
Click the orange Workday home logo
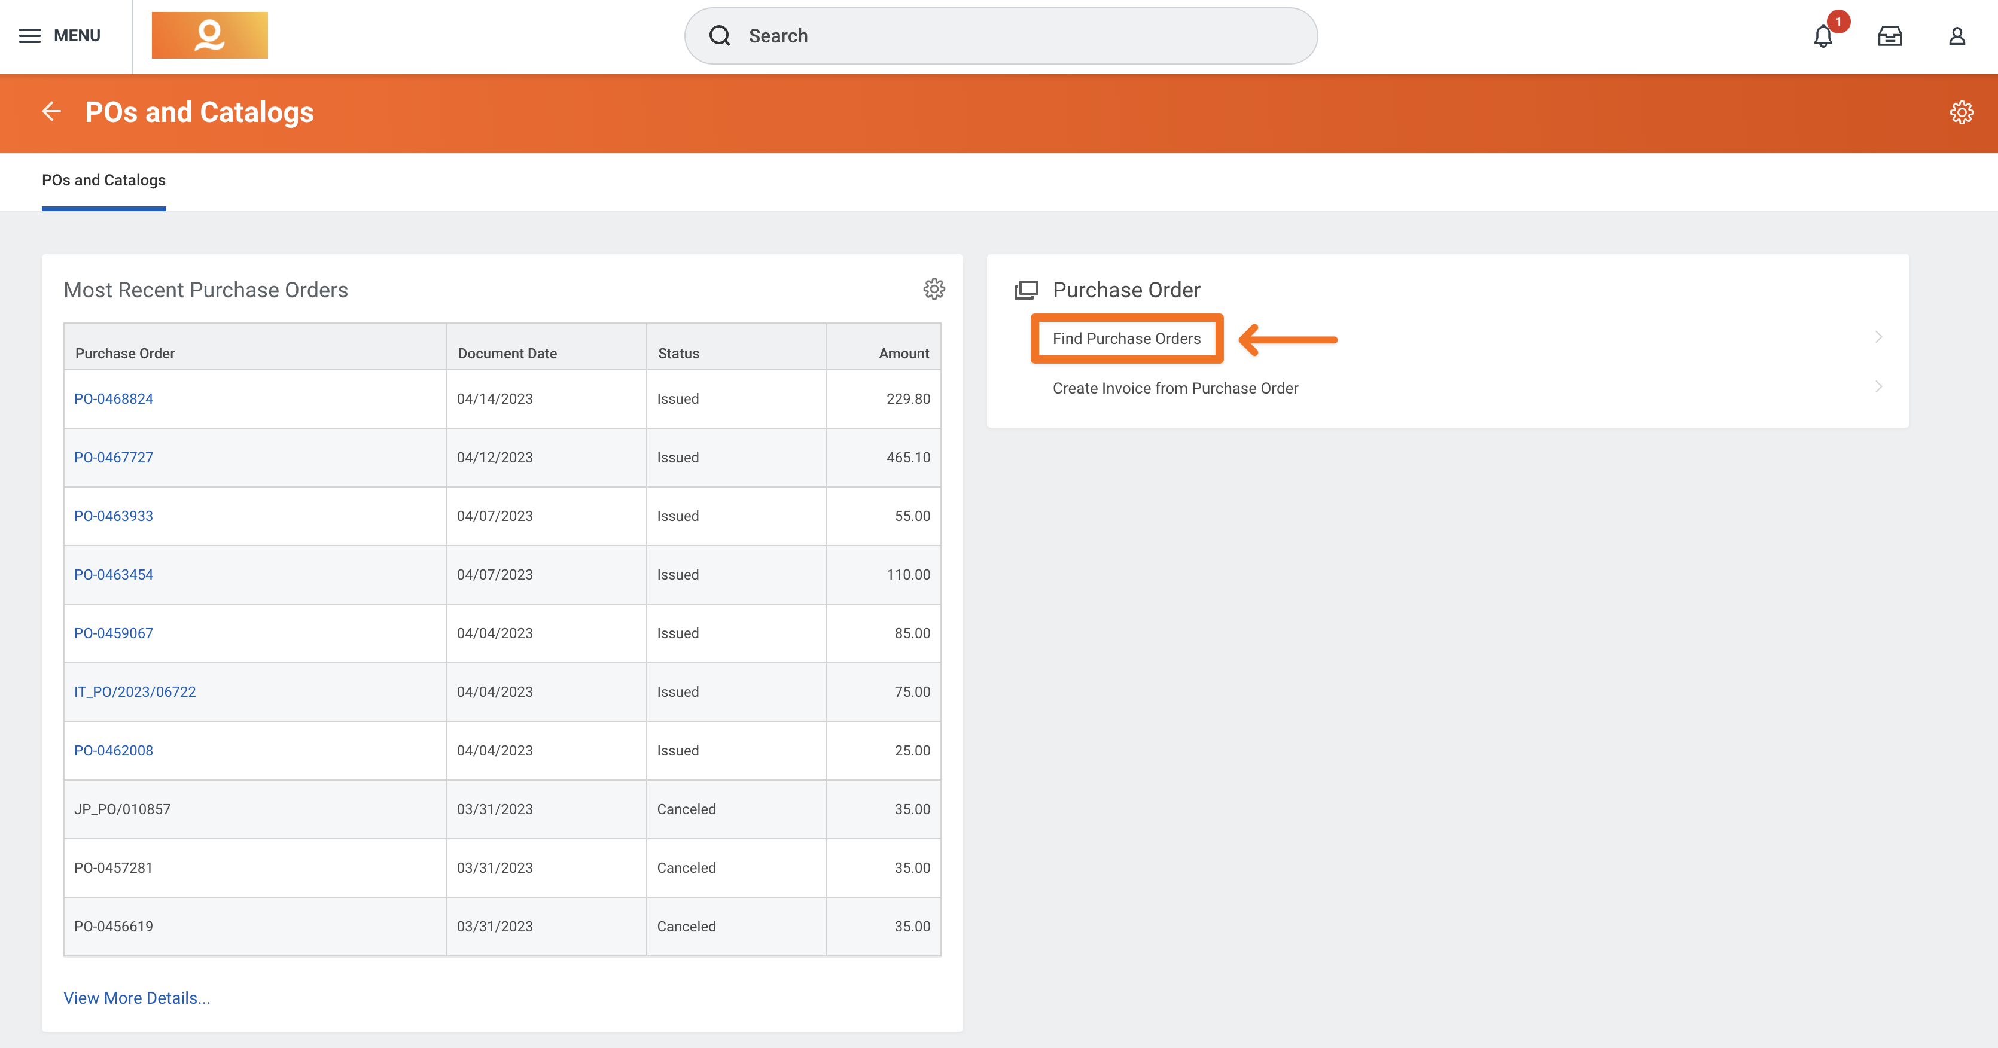click(209, 36)
